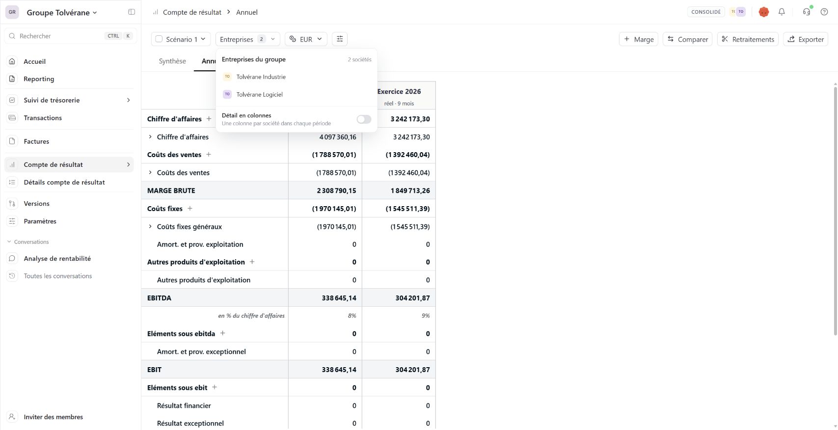Viewport: 838px width, 430px height.
Task: Click the Exporter button
Action: (x=806, y=39)
